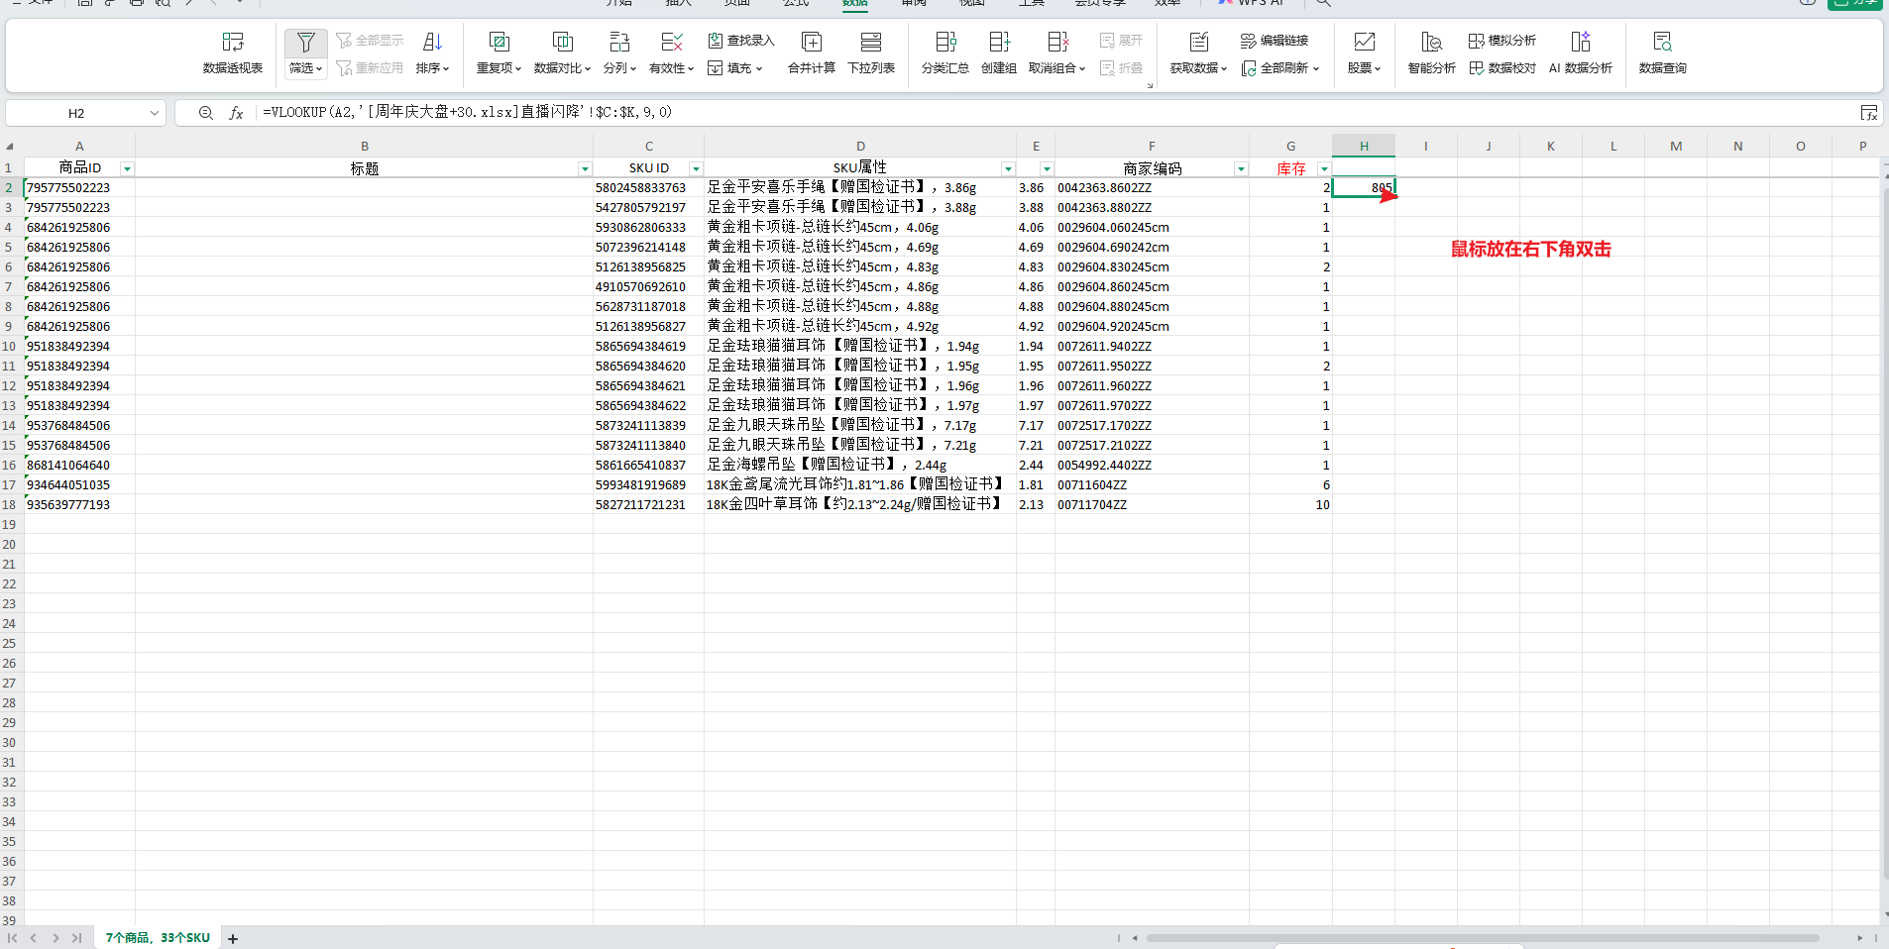Open the AI 数据分析 tool
Viewport: 1889px width, 949px height.
[x=1580, y=52]
